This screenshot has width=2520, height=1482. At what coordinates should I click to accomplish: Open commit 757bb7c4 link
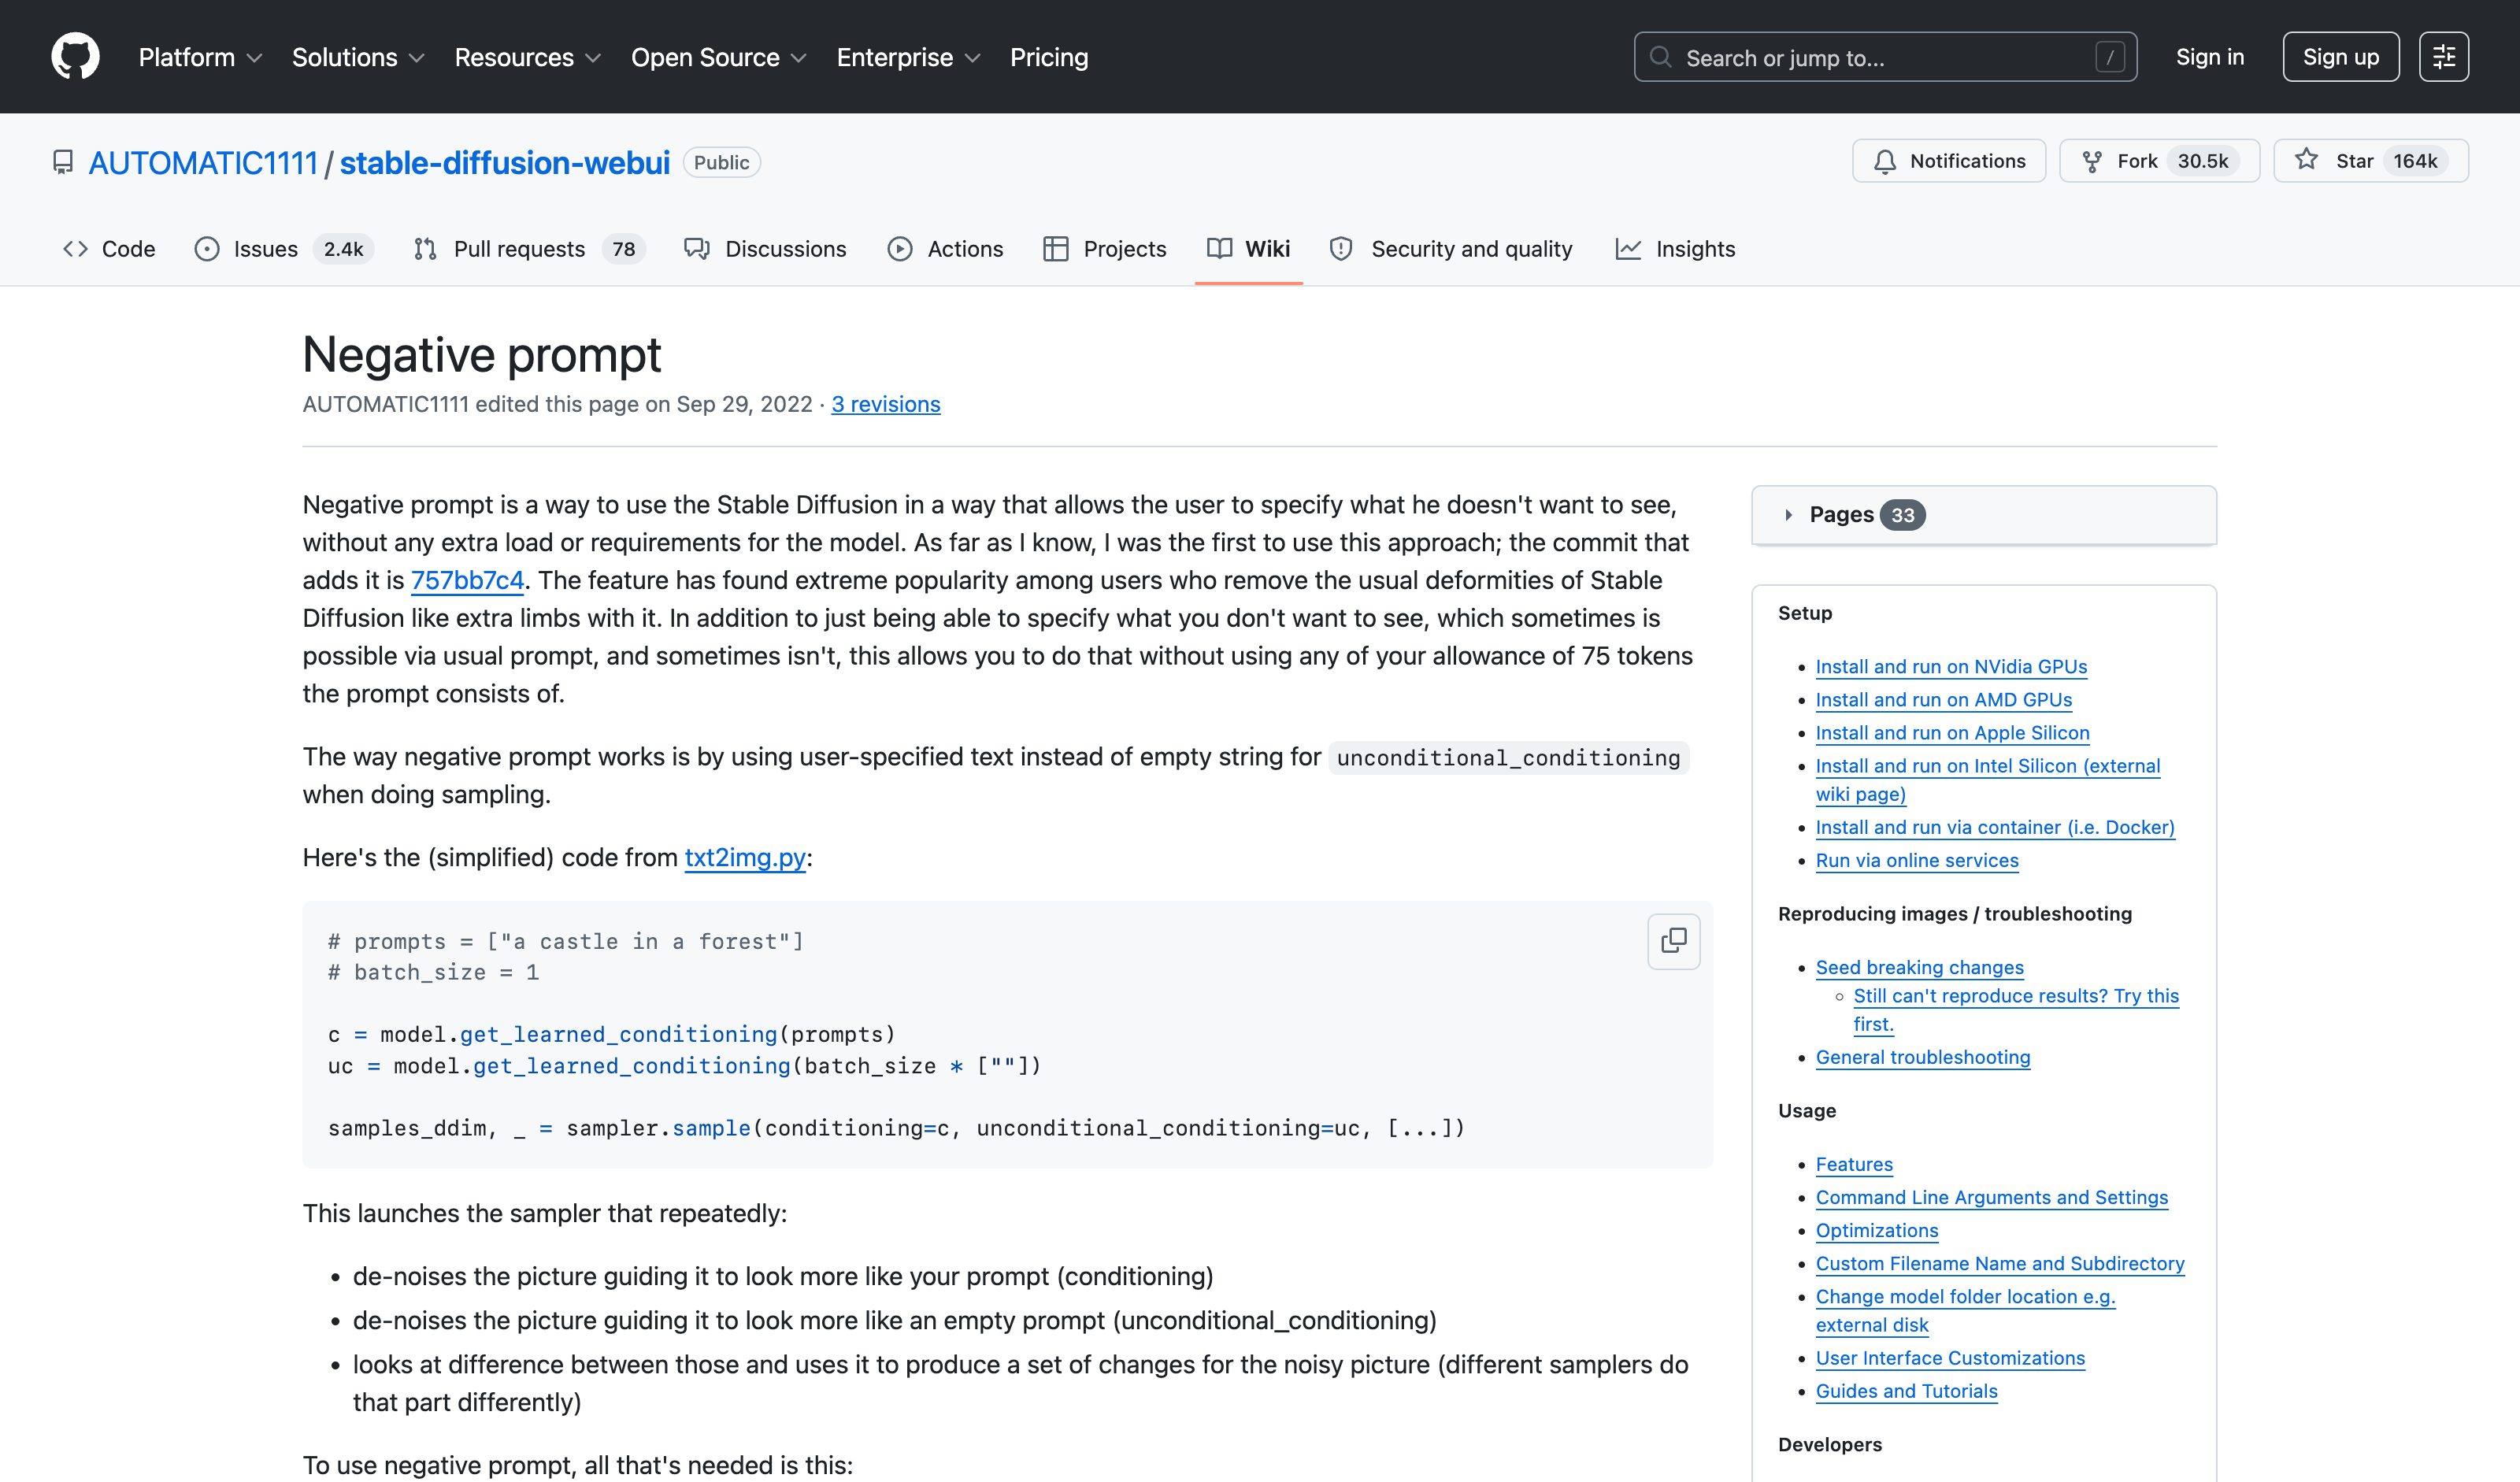tap(467, 580)
